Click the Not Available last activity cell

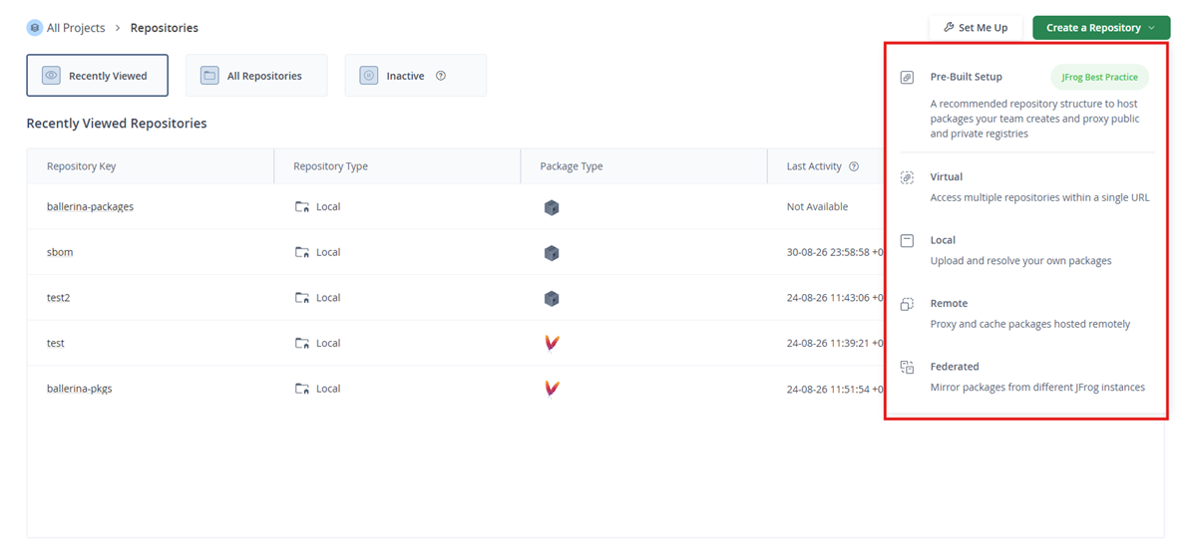[817, 207]
